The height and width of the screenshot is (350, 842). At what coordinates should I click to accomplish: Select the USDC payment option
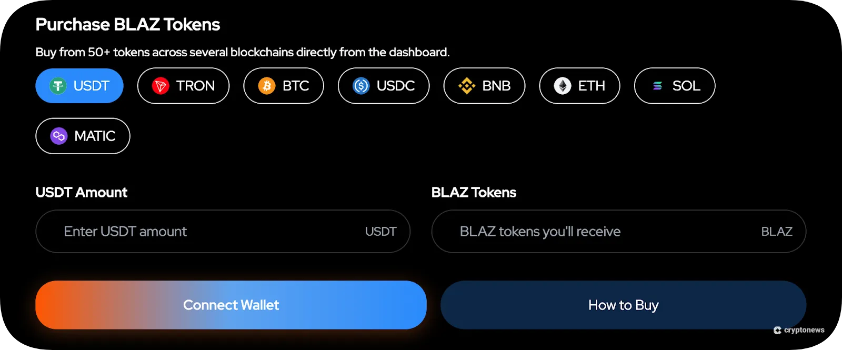[383, 85]
